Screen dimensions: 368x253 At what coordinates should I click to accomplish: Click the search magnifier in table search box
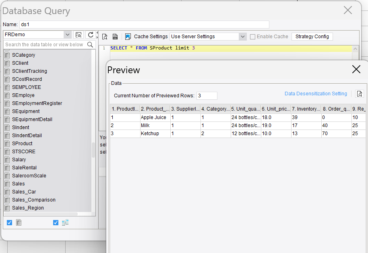[x=90, y=45]
